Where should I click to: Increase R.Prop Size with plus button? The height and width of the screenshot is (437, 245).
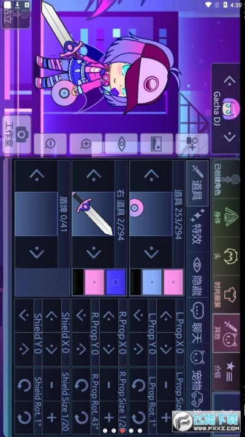tap(109, 418)
